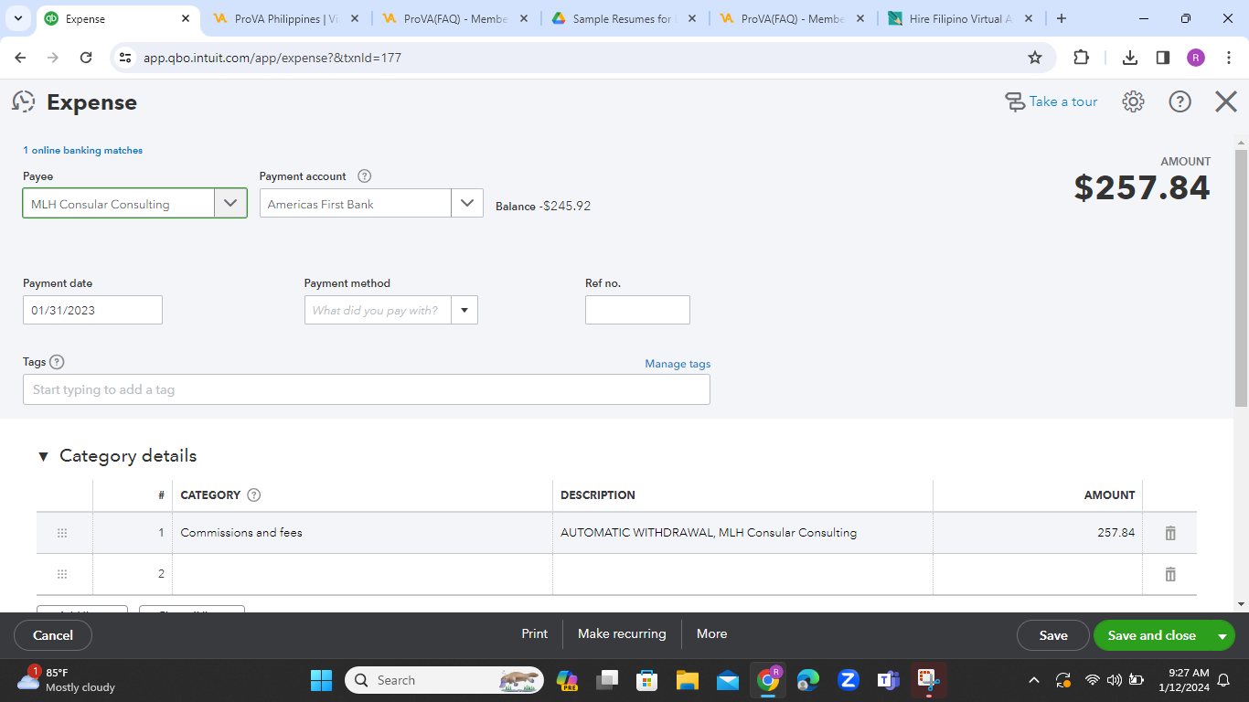Click the Payee field MLH Consular Consulting
This screenshot has height=702, width=1249.
(x=119, y=204)
